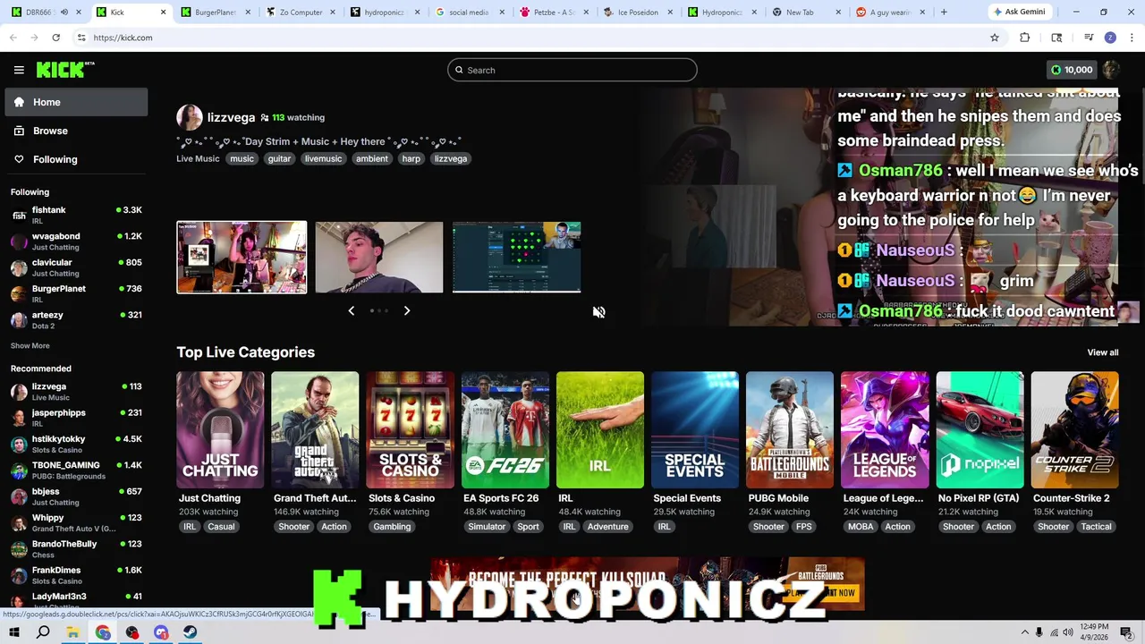Click the ambient stream tag
The image size is (1145, 644).
click(371, 158)
